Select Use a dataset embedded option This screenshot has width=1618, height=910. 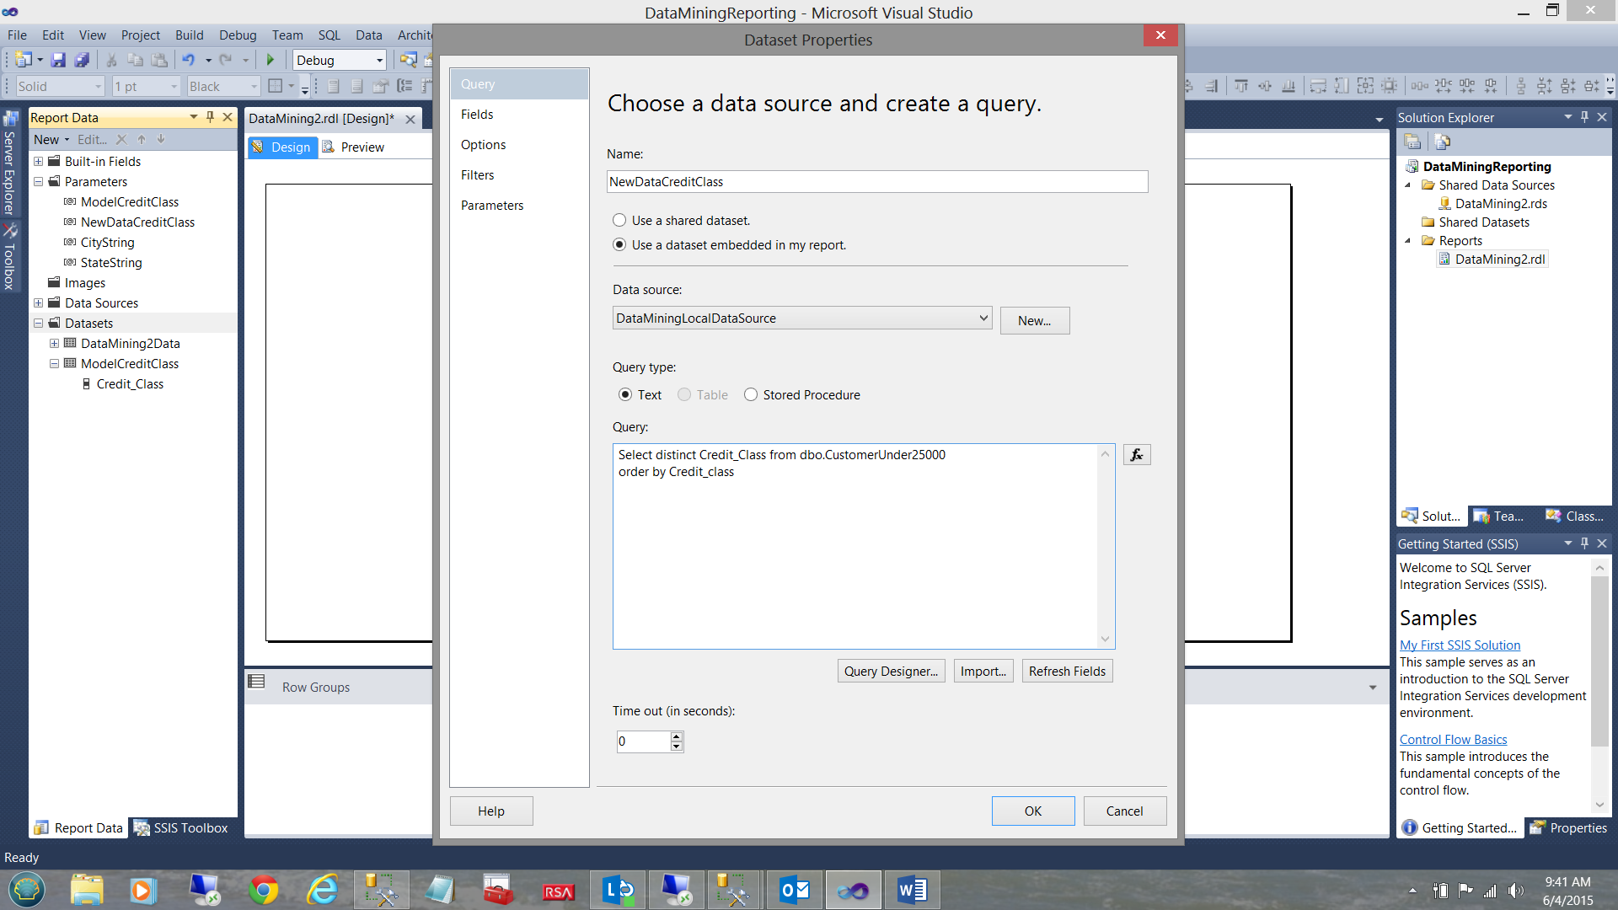pyautogui.click(x=619, y=244)
